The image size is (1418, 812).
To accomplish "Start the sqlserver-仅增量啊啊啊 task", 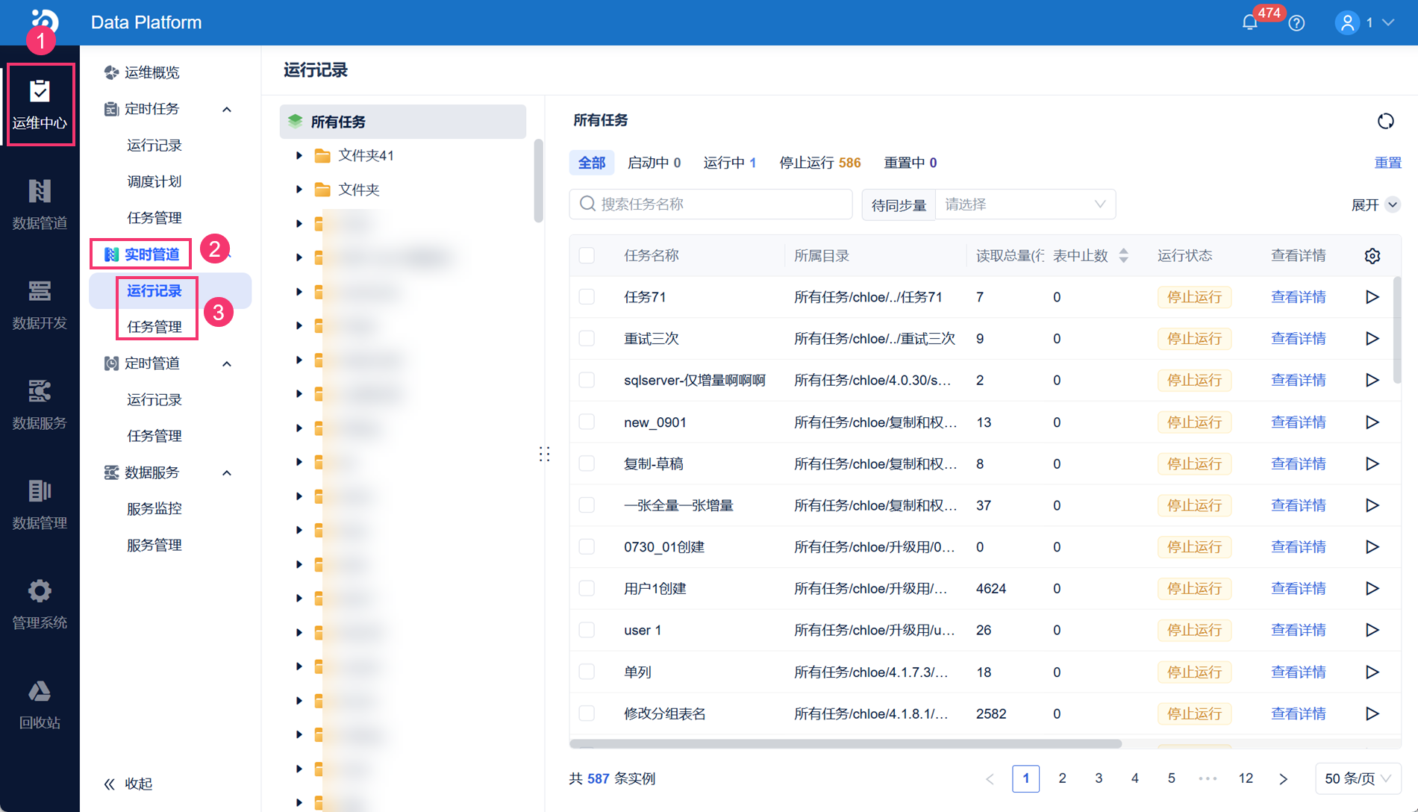I will pyautogui.click(x=1372, y=380).
